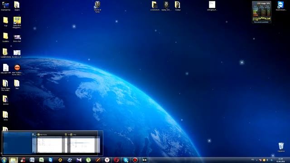Viewport: 290px width, 163px height.
Task: Open the CCleaner taskbar icon
Action: 23,160
